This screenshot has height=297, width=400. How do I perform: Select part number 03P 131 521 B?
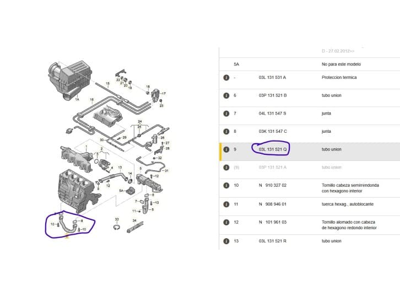[x=272, y=95]
